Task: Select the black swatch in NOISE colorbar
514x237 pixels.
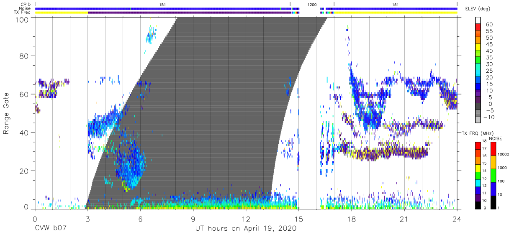Action: [493, 202]
